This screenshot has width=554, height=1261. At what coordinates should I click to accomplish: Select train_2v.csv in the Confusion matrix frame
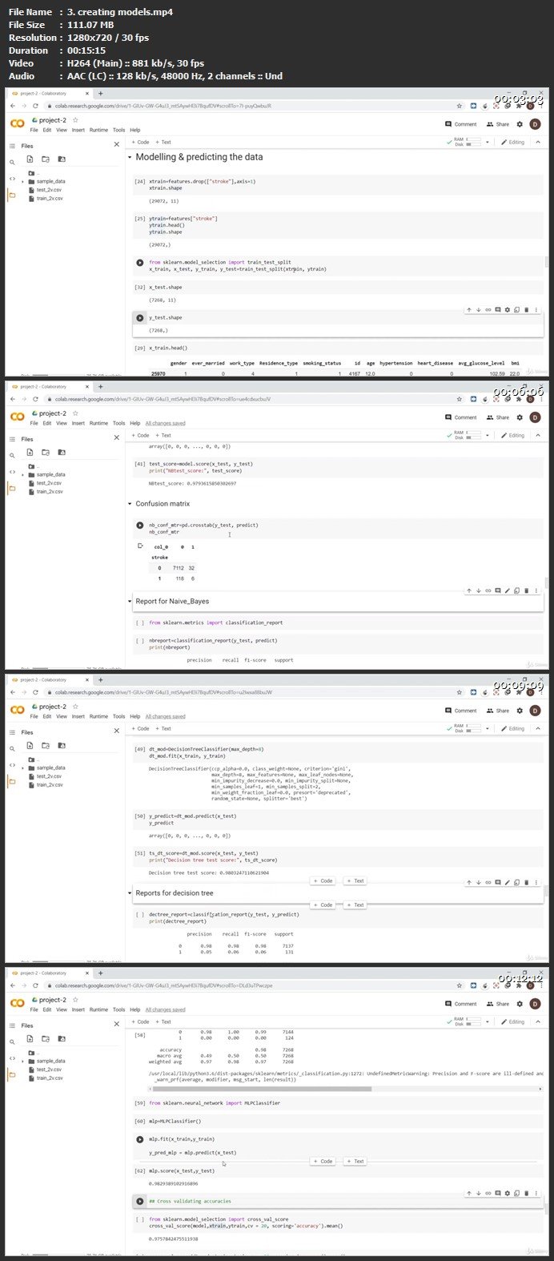click(50, 491)
